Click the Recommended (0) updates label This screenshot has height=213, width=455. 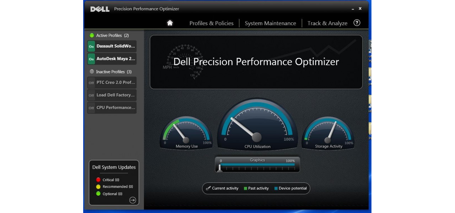118,187
